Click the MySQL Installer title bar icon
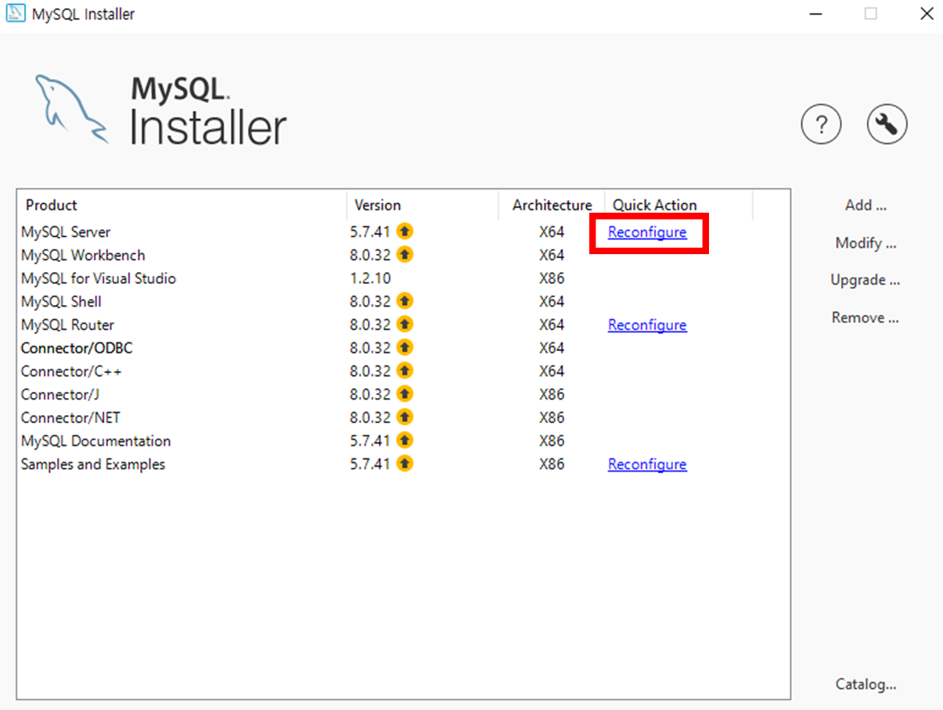This screenshot has width=943, height=710. pos(15,13)
